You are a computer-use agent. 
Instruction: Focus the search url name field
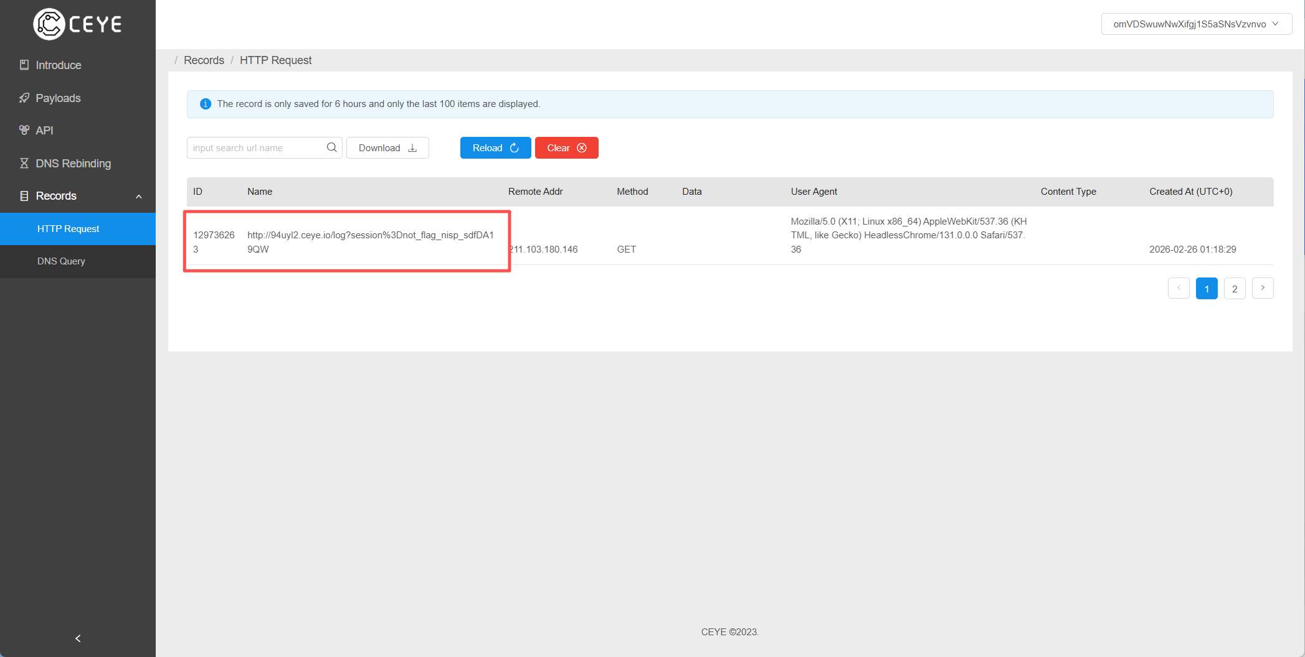[x=255, y=148]
